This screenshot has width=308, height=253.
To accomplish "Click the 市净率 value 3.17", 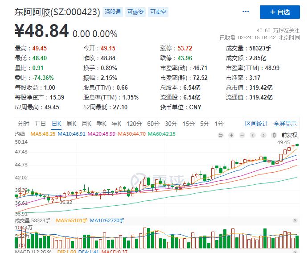I will (x=255, y=78).
